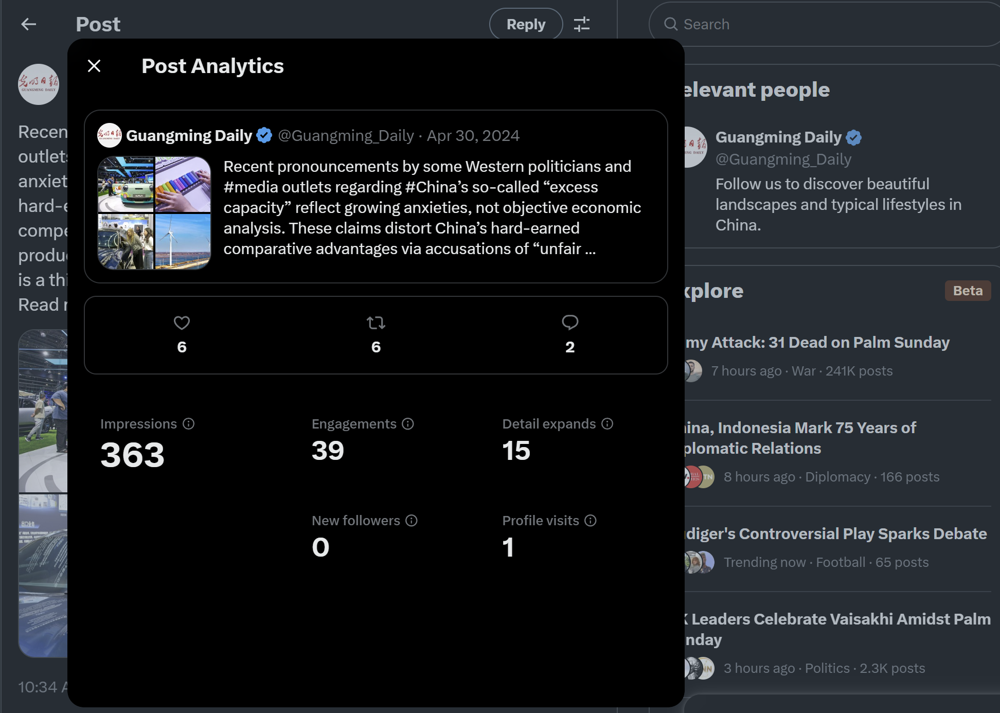Screen dimensions: 1000x713
Task: Open Guangming Daily avatar in analytics card
Action: click(x=110, y=135)
